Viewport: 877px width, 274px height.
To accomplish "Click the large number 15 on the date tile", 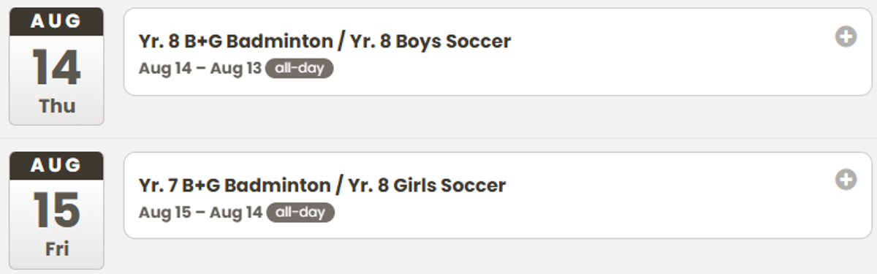I will coord(56,212).
